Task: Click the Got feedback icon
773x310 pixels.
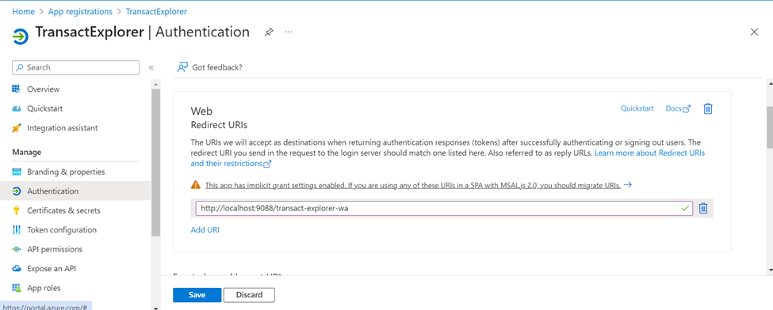Action: pyautogui.click(x=183, y=67)
